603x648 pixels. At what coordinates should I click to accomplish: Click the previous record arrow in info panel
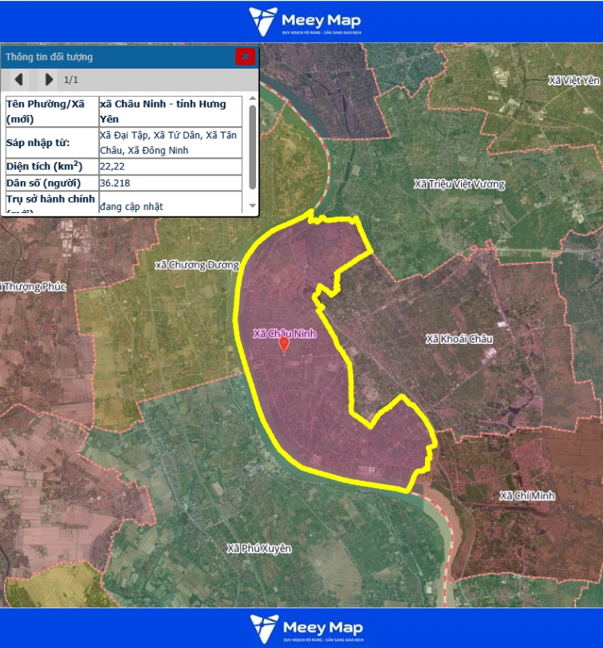click(x=19, y=79)
